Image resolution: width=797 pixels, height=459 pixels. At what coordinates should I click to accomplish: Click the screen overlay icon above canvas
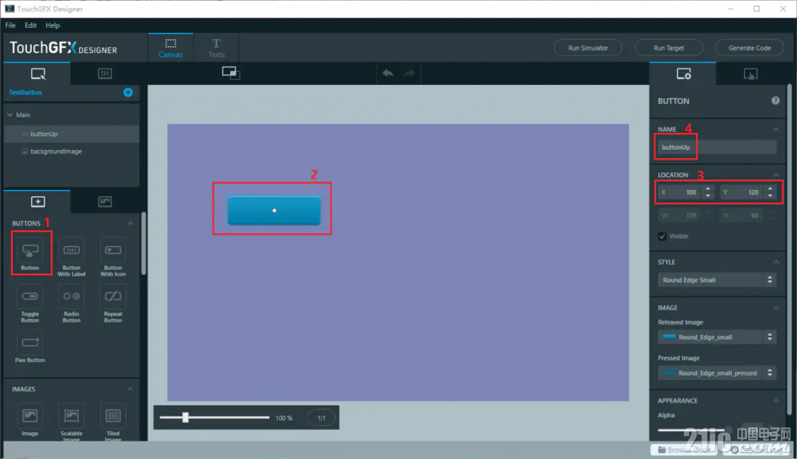pyautogui.click(x=230, y=72)
